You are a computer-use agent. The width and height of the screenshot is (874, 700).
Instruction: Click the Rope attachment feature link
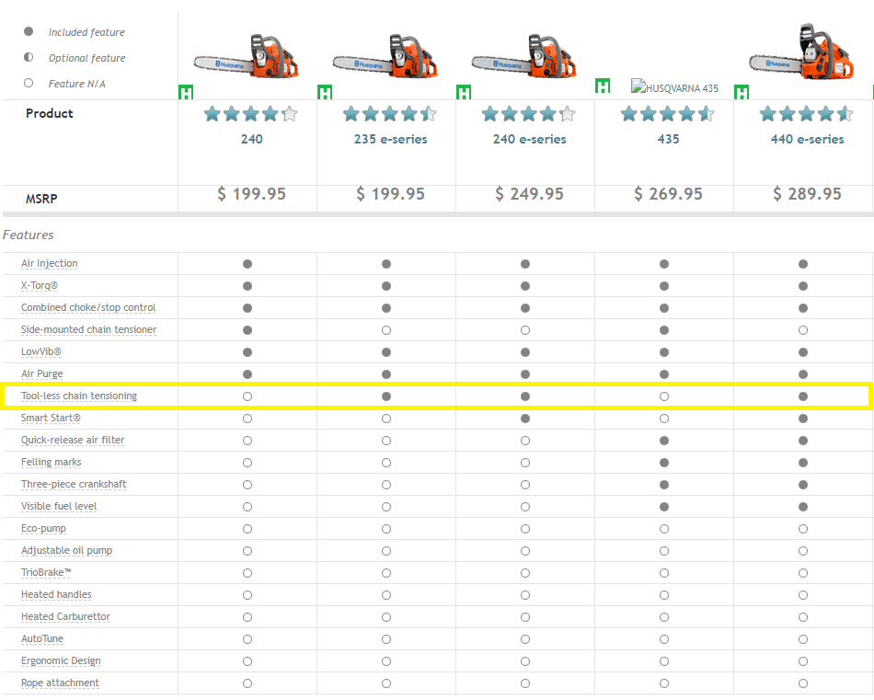pos(60,683)
